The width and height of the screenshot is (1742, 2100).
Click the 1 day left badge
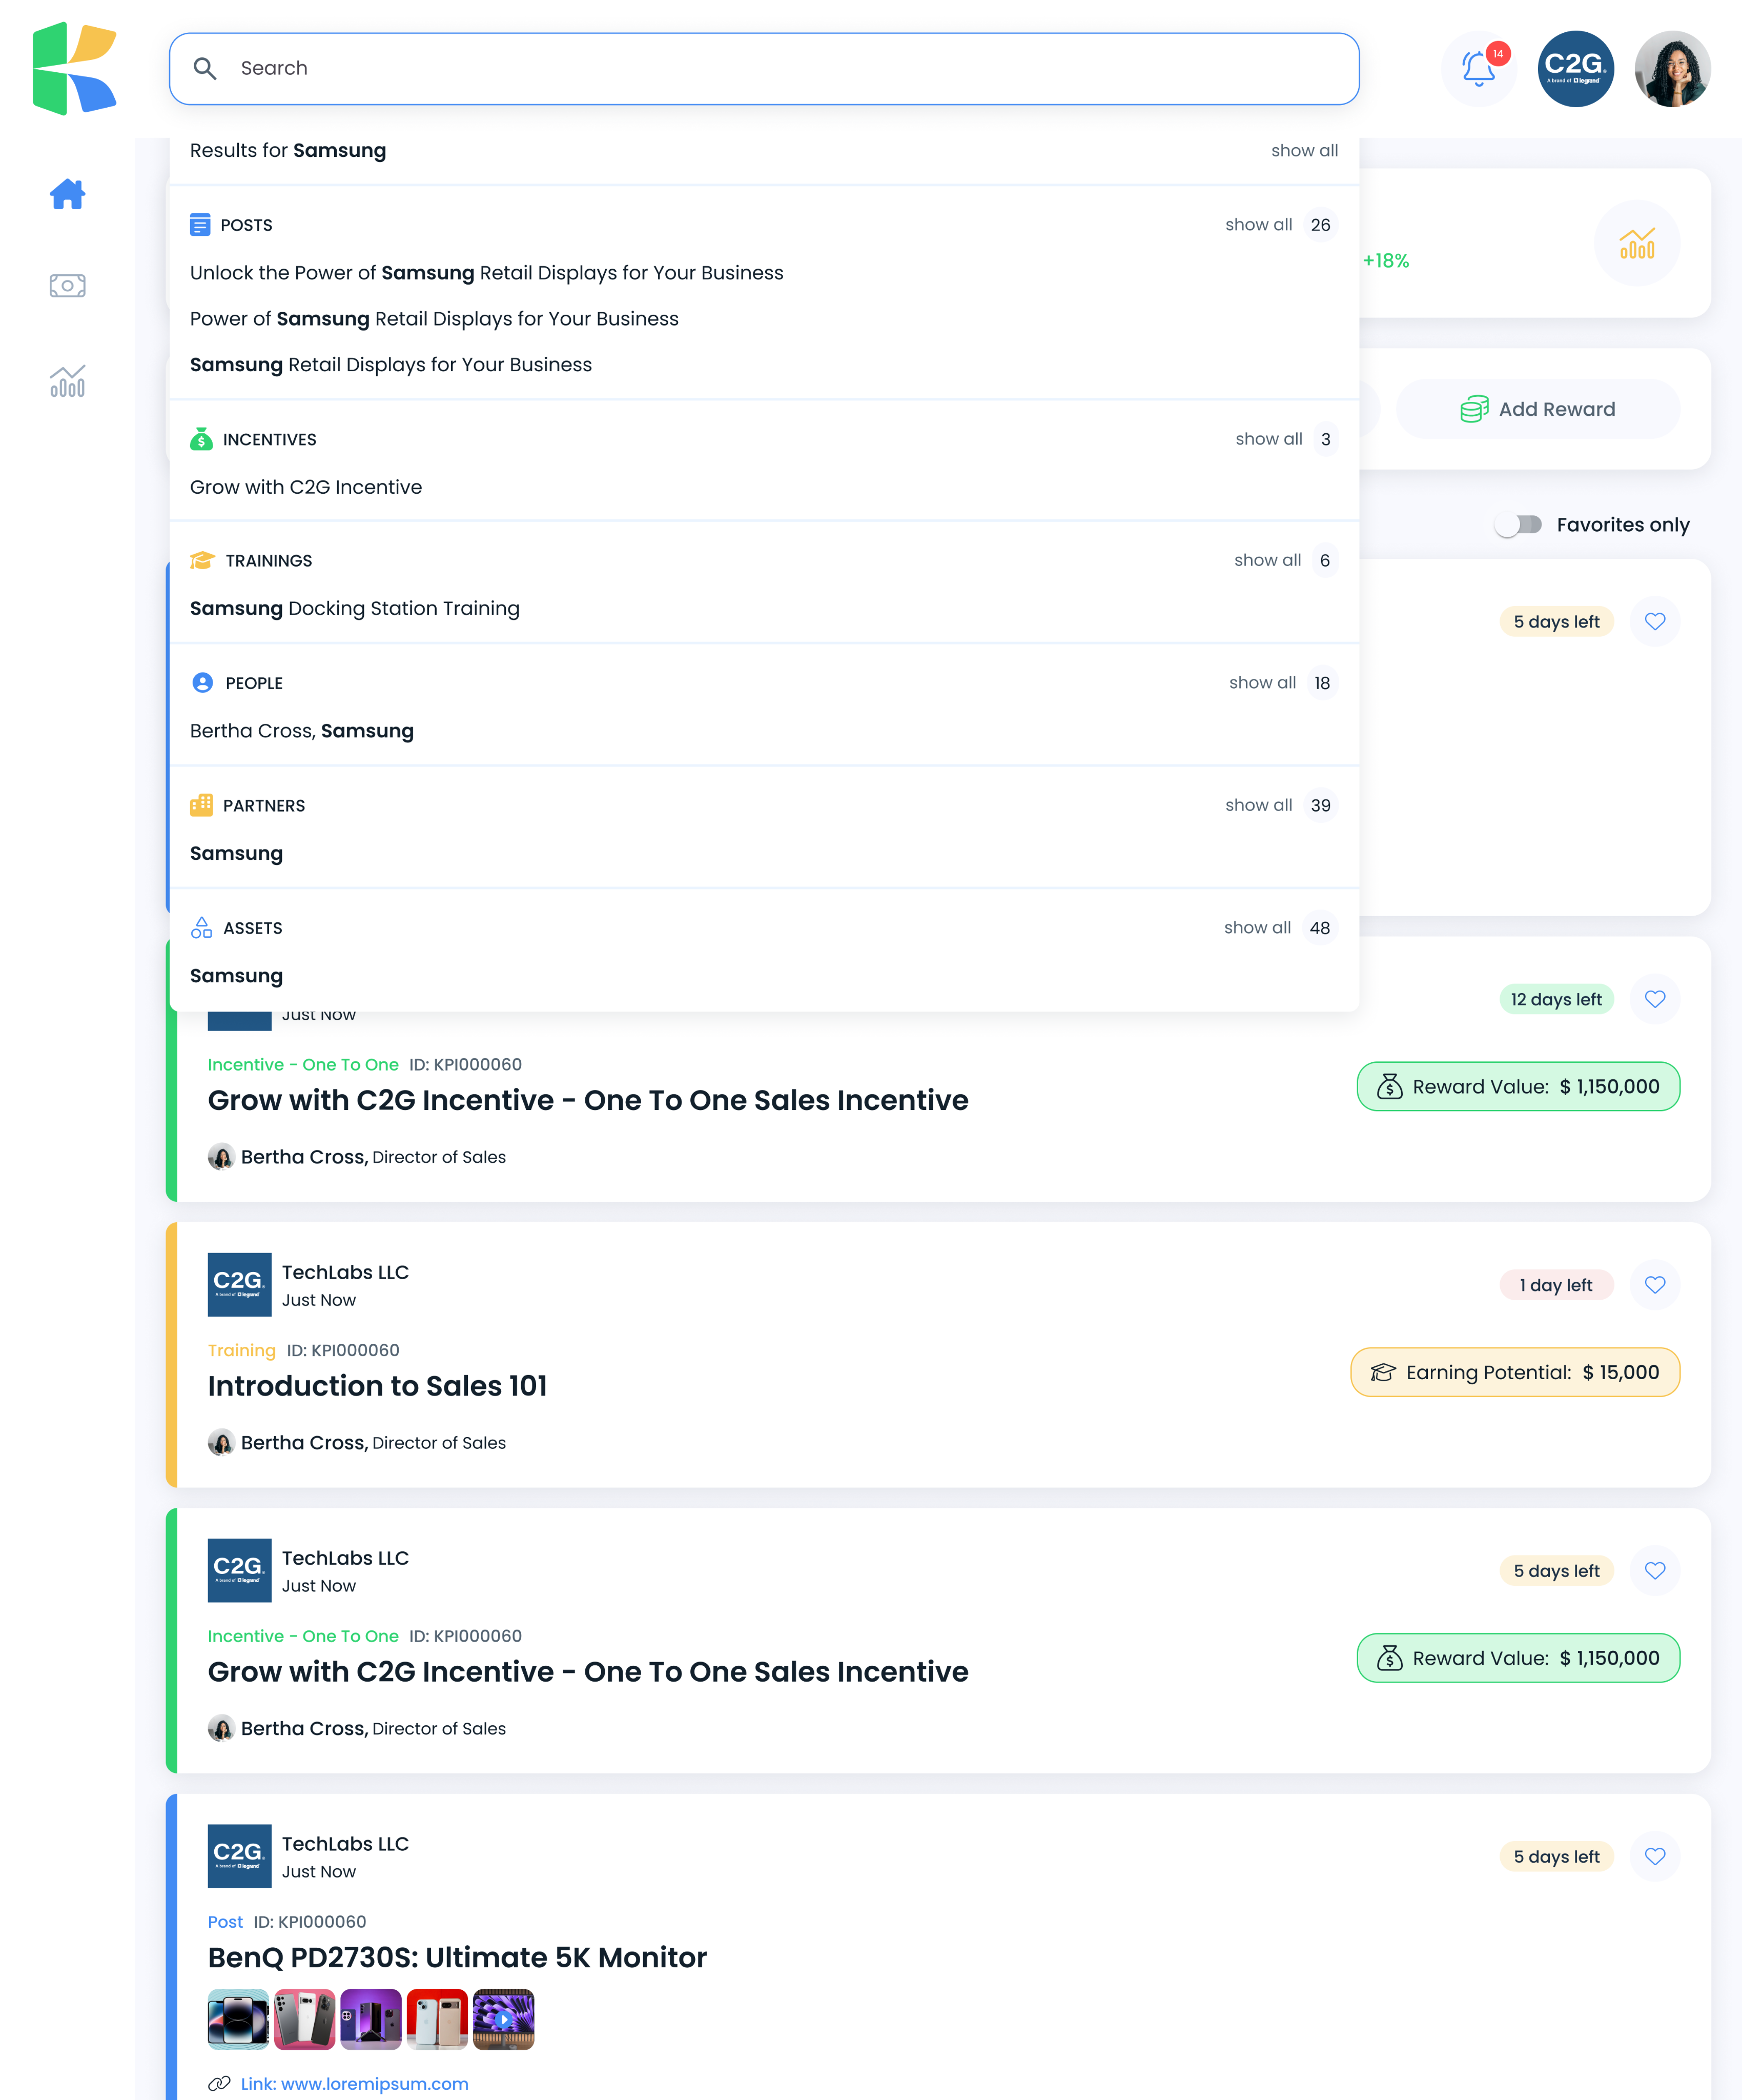coord(1556,1285)
